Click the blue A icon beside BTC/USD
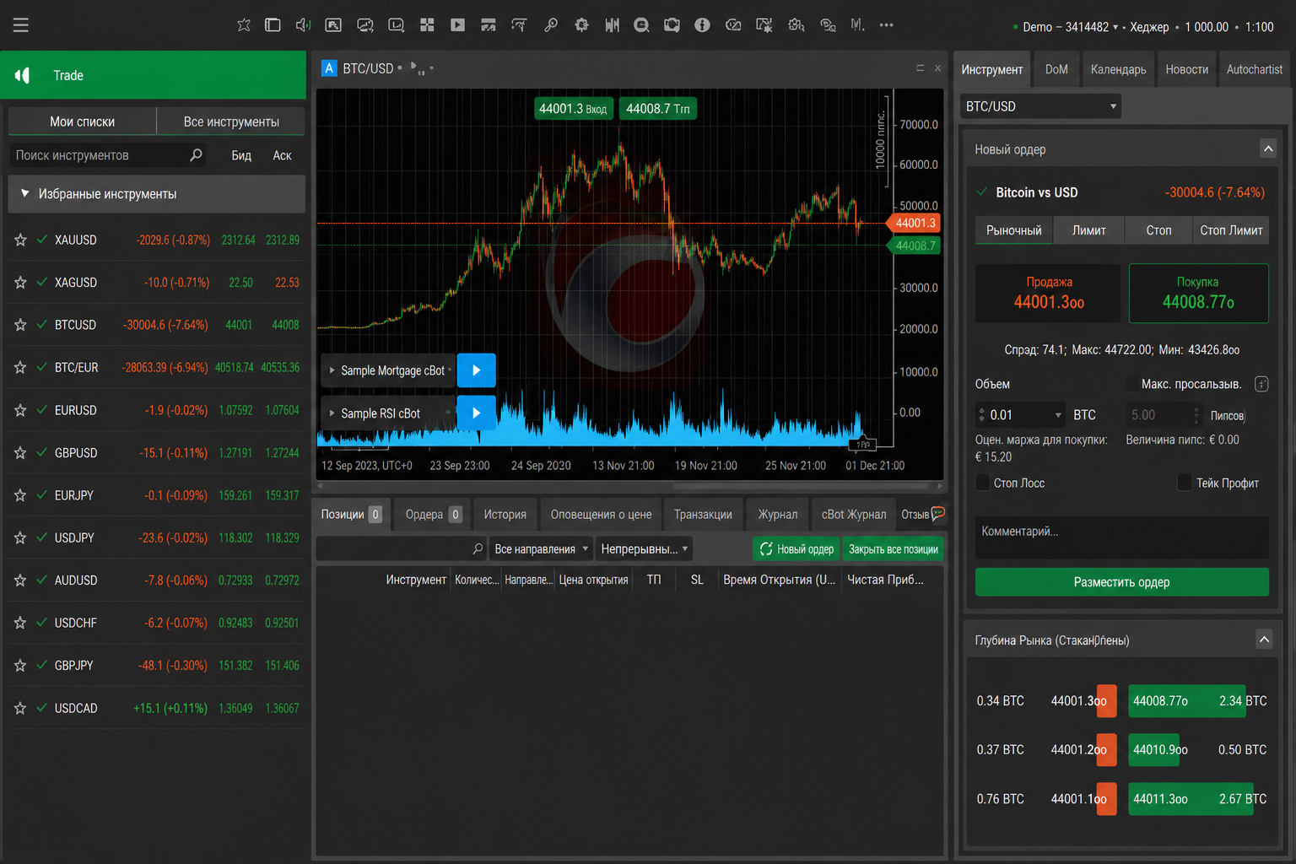 329,68
